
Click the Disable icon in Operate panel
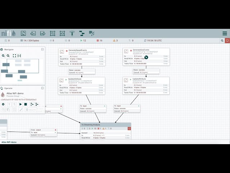click(14, 104)
